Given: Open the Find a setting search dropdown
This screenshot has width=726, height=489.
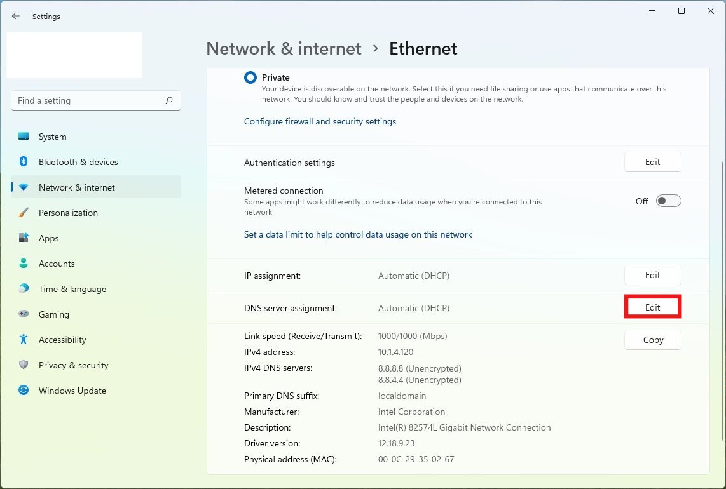Looking at the screenshot, I should click(x=95, y=100).
